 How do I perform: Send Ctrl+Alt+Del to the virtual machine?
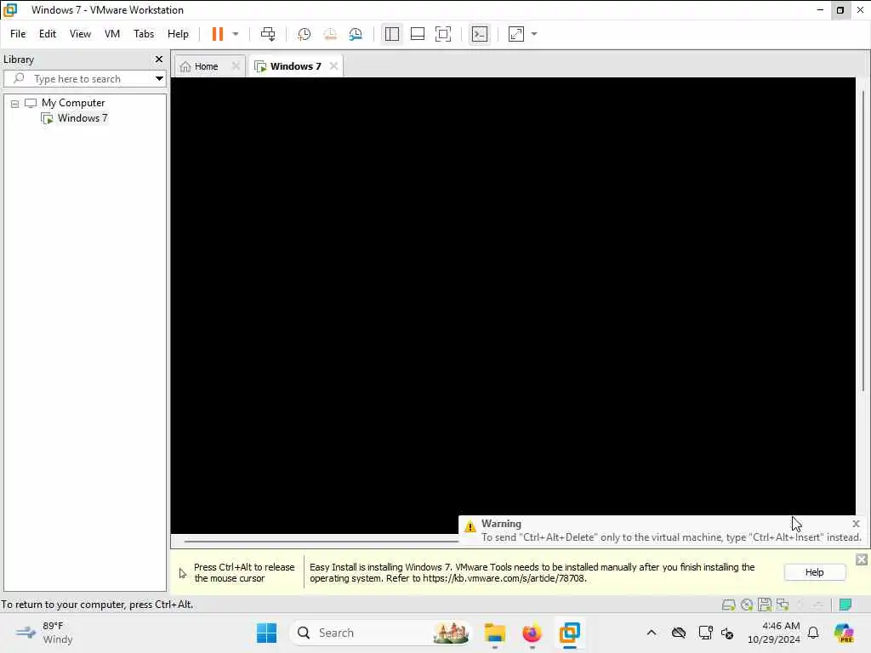click(x=268, y=34)
